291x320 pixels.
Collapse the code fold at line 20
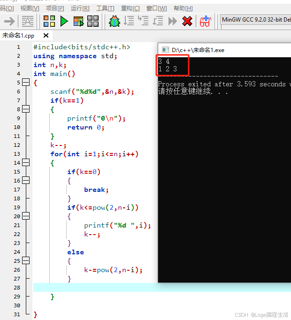pyautogui.click(x=26, y=216)
